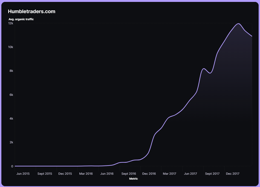Click the Mar 2017 x-axis label
Viewport: 260px width, 187px height.
(169, 174)
